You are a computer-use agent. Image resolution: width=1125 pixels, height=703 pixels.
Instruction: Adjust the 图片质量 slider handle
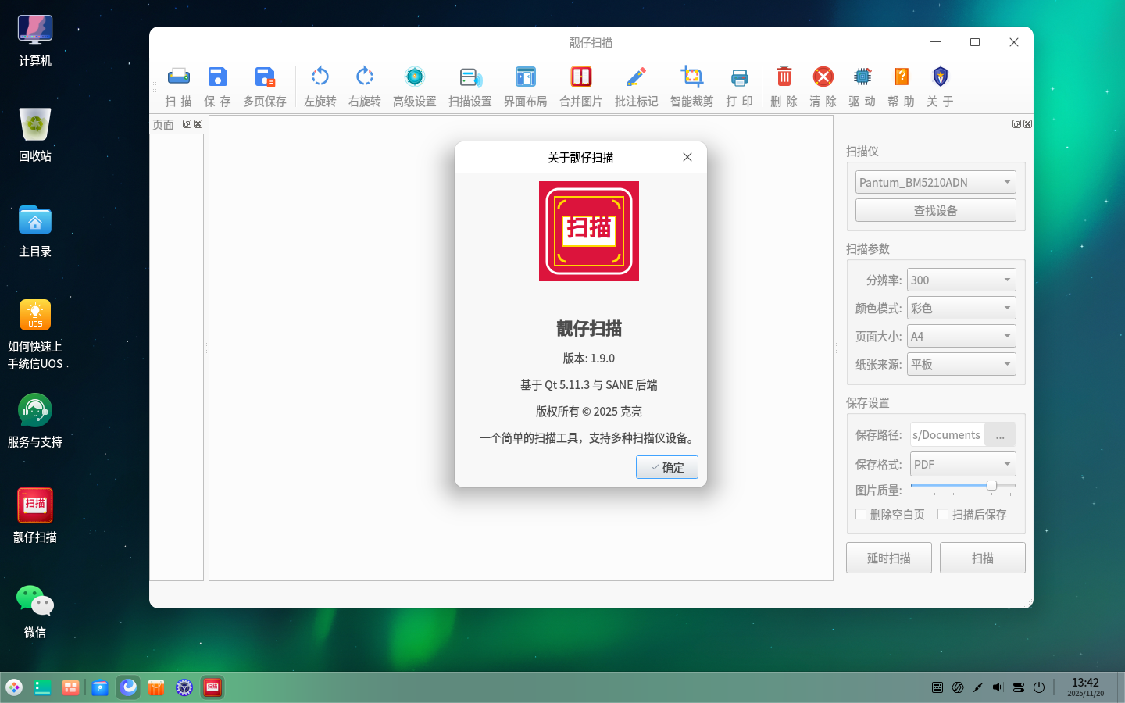tap(991, 485)
